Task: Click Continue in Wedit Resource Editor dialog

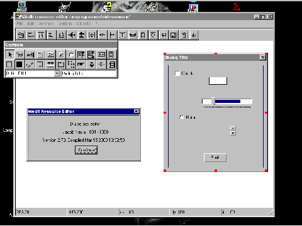Action: (x=86, y=150)
